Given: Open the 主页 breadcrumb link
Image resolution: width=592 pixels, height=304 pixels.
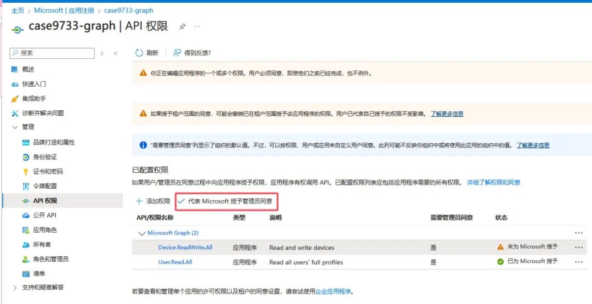Looking at the screenshot, I should click(18, 10).
